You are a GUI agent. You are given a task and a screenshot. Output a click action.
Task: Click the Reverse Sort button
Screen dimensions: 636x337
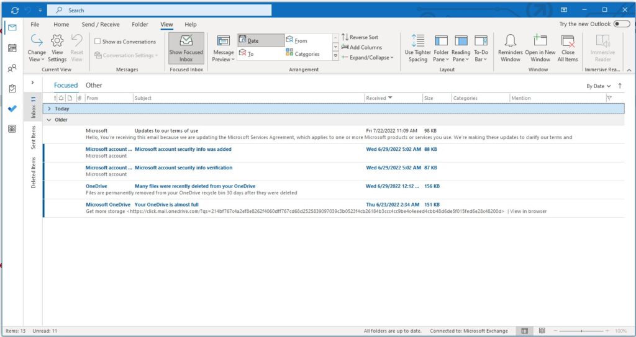pyautogui.click(x=360, y=37)
